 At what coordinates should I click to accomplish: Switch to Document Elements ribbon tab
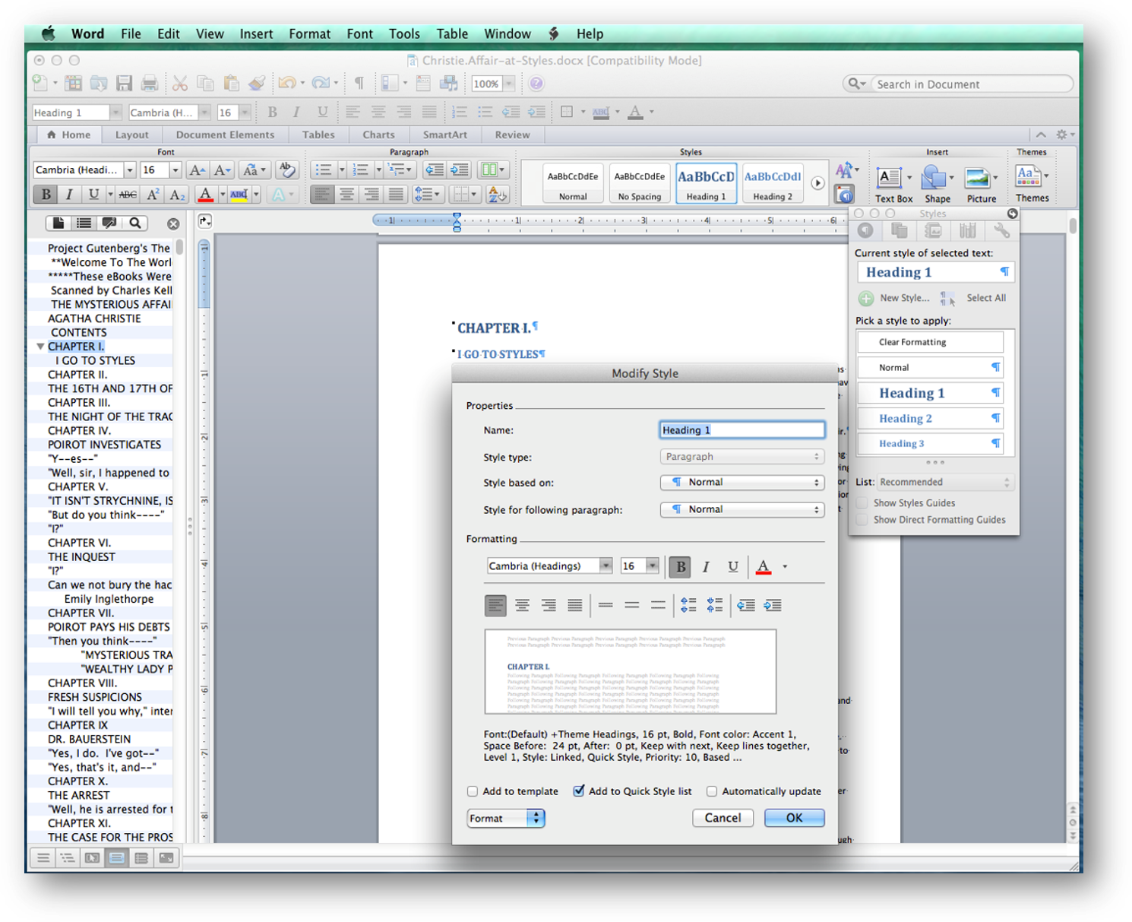tap(225, 135)
